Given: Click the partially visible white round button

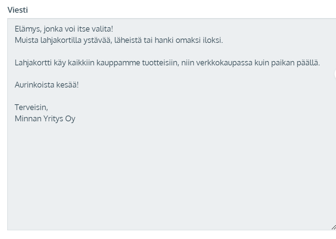Looking at the screenshot, I should click(335, 74).
